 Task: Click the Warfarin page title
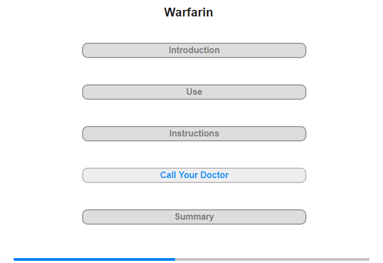(188, 12)
